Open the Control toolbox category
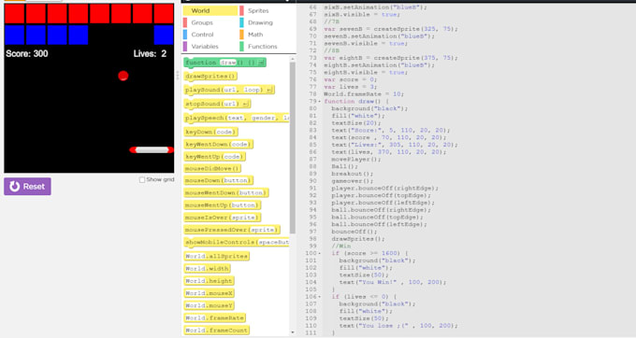The height and width of the screenshot is (338, 636). click(x=202, y=35)
